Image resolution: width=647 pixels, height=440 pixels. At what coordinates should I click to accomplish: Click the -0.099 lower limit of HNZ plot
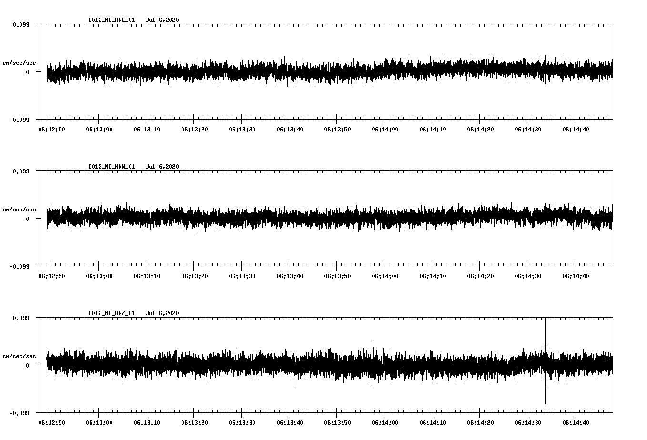tap(19, 413)
